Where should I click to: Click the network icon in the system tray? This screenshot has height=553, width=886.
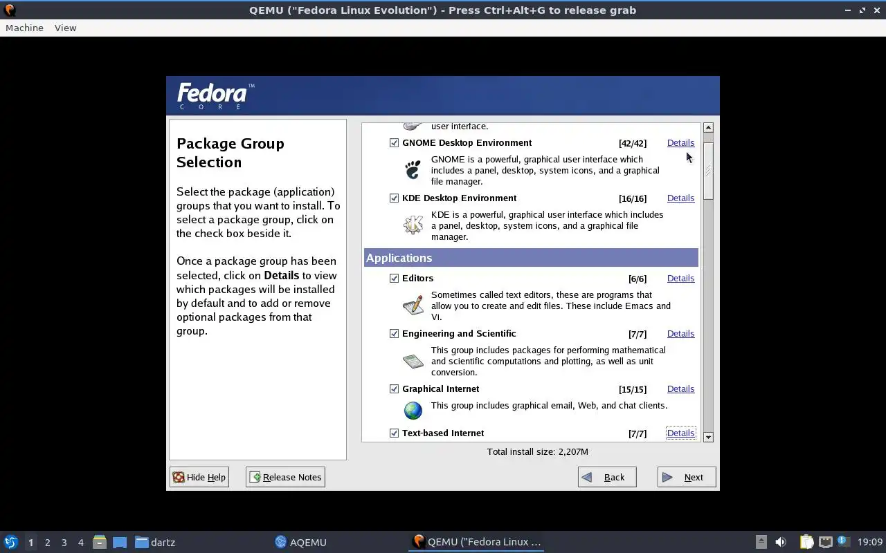pyautogui.click(x=825, y=542)
